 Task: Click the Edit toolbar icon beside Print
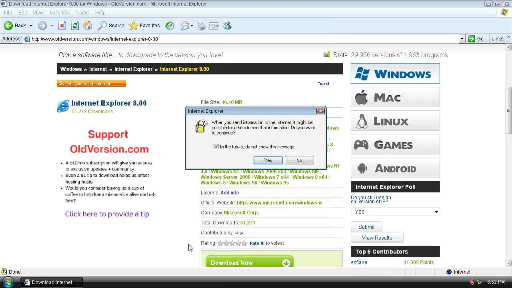tap(214, 26)
